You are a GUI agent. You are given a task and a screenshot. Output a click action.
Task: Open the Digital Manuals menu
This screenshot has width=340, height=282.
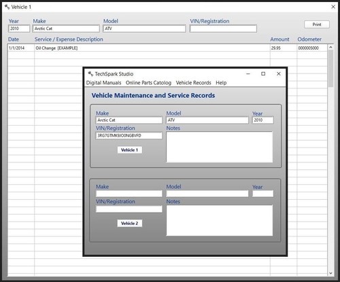point(103,83)
